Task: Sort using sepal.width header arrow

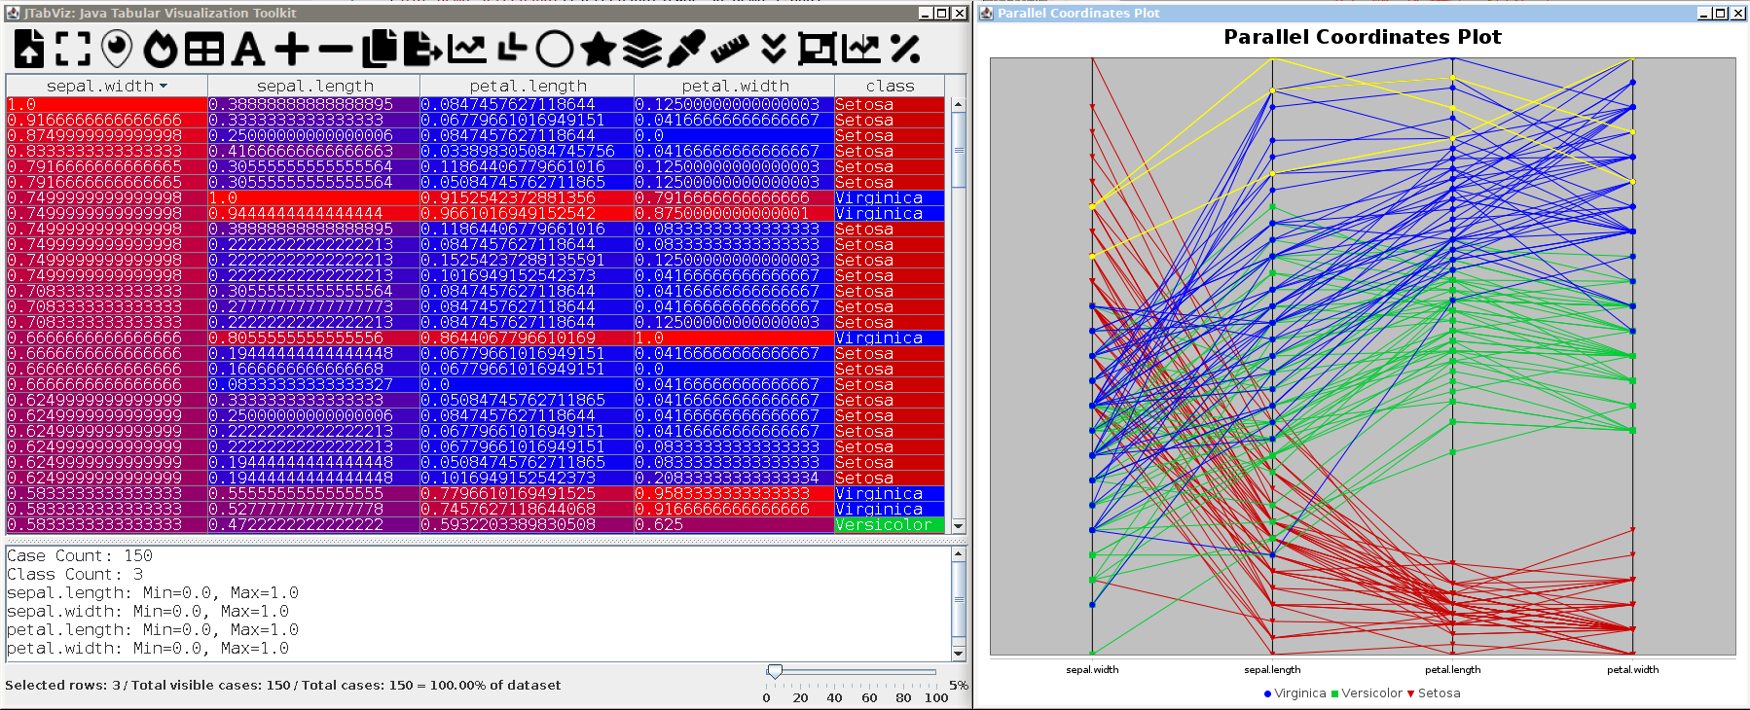Action: click(163, 86)
